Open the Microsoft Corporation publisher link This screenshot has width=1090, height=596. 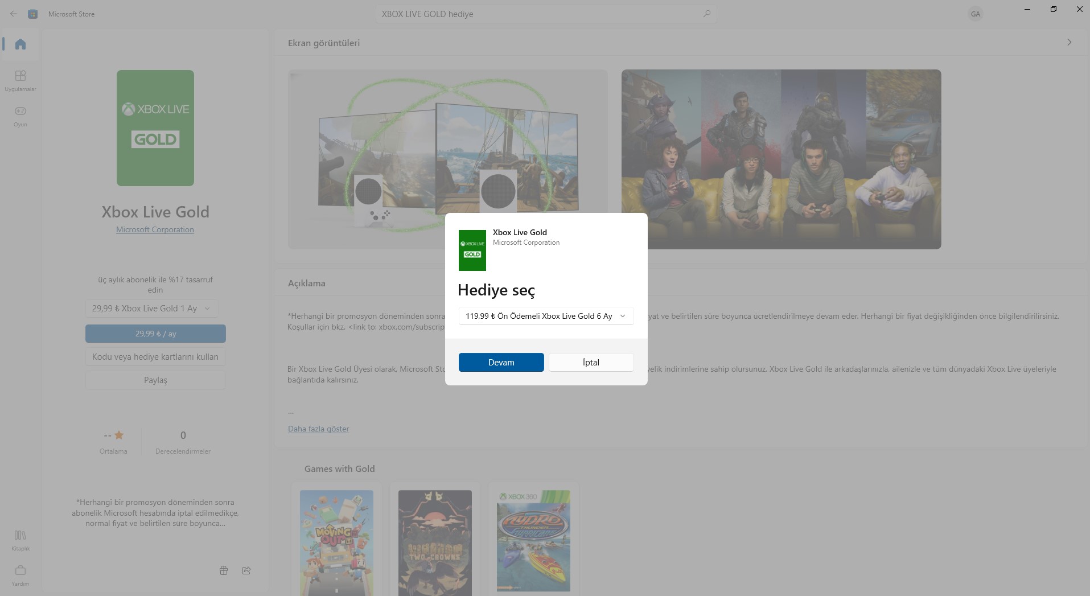point(155,229)
